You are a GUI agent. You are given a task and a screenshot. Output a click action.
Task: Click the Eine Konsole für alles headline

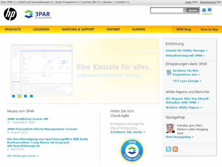click(113, 67)
